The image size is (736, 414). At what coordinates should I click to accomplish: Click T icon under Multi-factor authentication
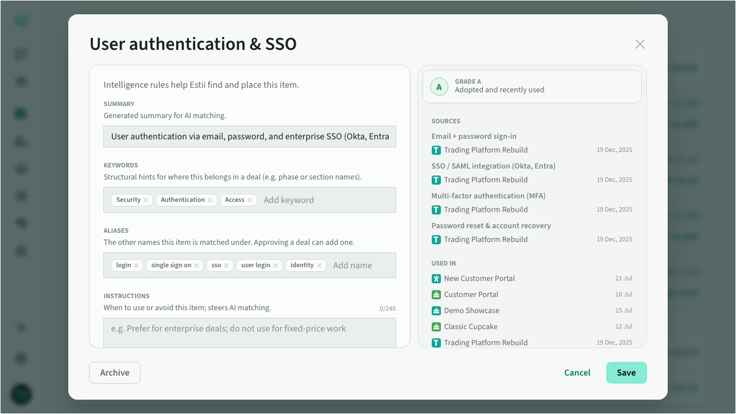tap(436, 210)
